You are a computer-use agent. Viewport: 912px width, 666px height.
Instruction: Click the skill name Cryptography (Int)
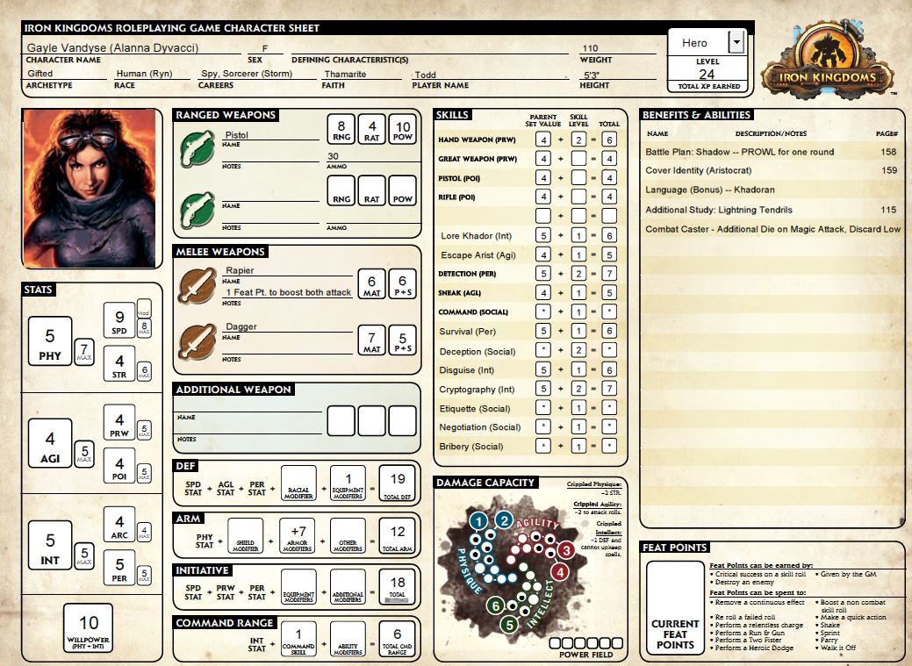click(x=477, y=389)
